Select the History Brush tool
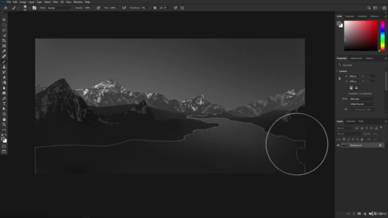The image size is (388, 218). (x=4, y=72)
